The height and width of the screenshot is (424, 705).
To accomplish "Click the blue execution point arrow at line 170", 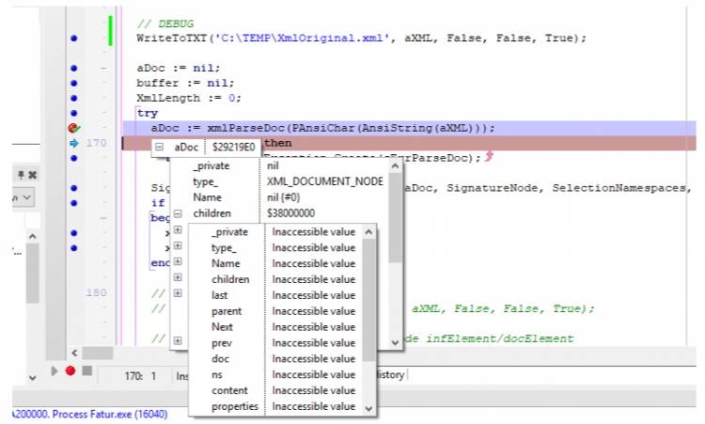I will coord(74,143).
